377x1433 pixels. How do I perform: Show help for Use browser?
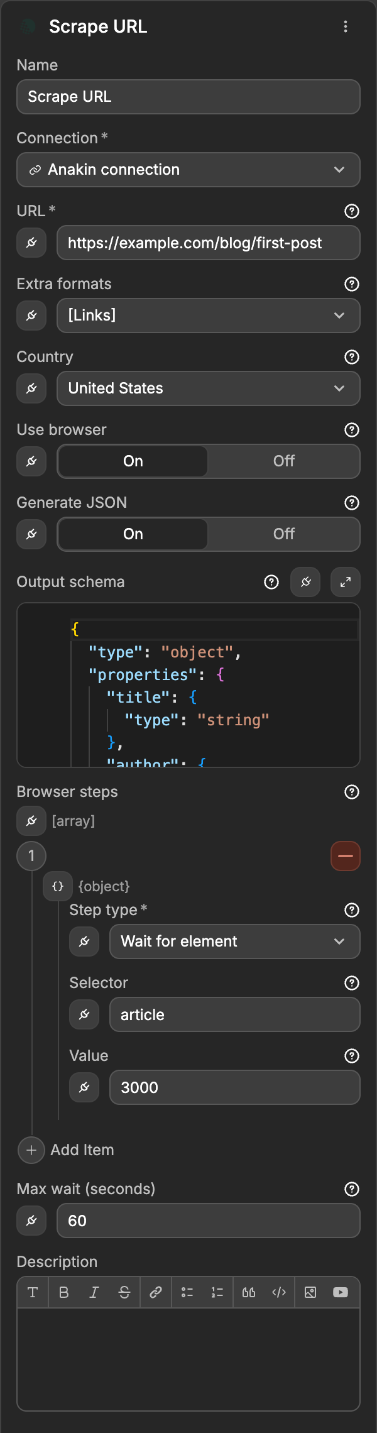(x=352, y=430)
